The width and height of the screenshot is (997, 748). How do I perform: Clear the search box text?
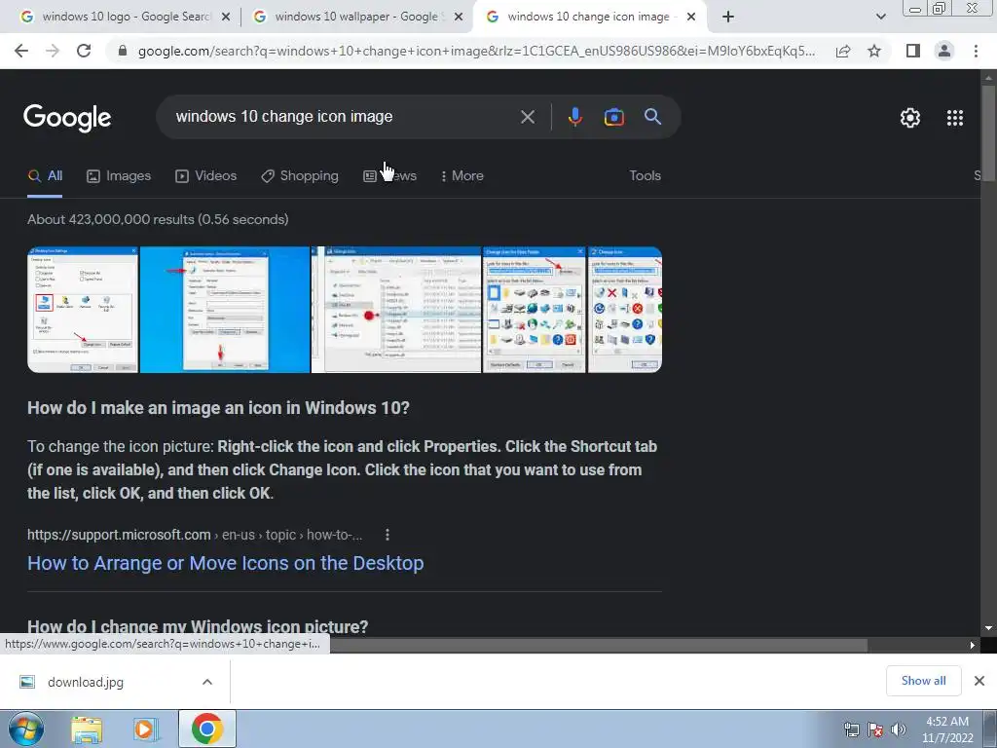pos(527,117)
